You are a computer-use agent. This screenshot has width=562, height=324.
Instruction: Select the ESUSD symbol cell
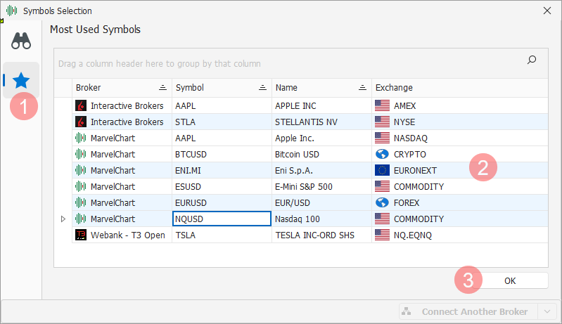(x=222, y=186)
